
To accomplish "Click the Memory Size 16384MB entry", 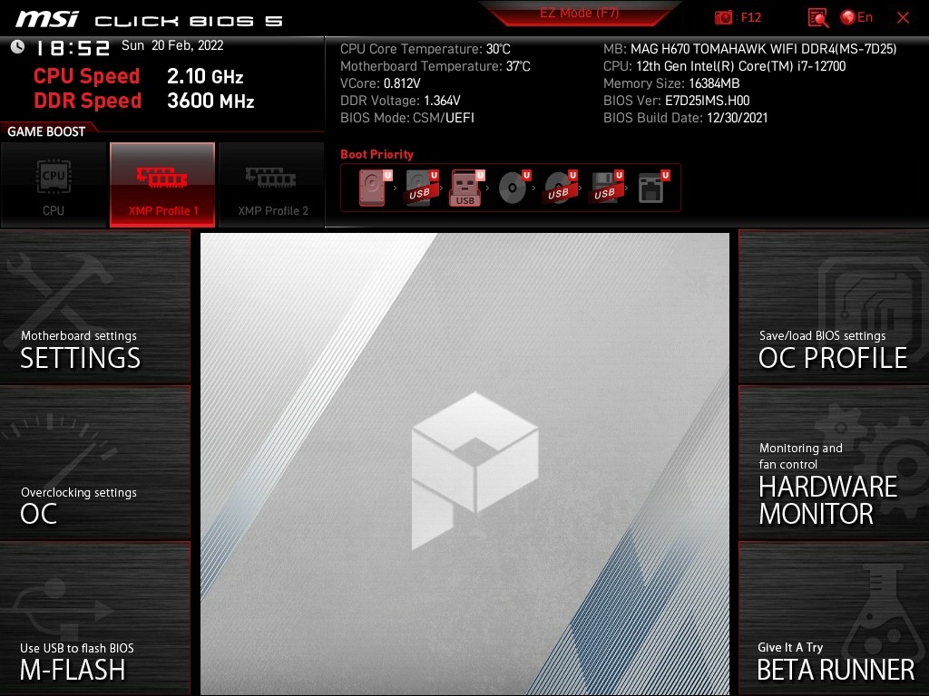I will point(671,83).
